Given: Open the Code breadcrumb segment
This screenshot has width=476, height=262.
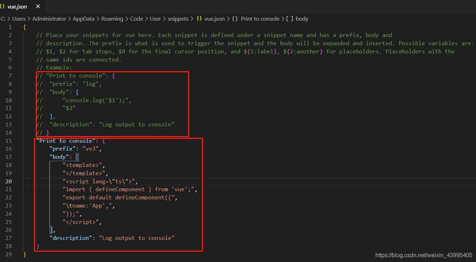Looking at the screenshot, I should [x=136, y=19].
